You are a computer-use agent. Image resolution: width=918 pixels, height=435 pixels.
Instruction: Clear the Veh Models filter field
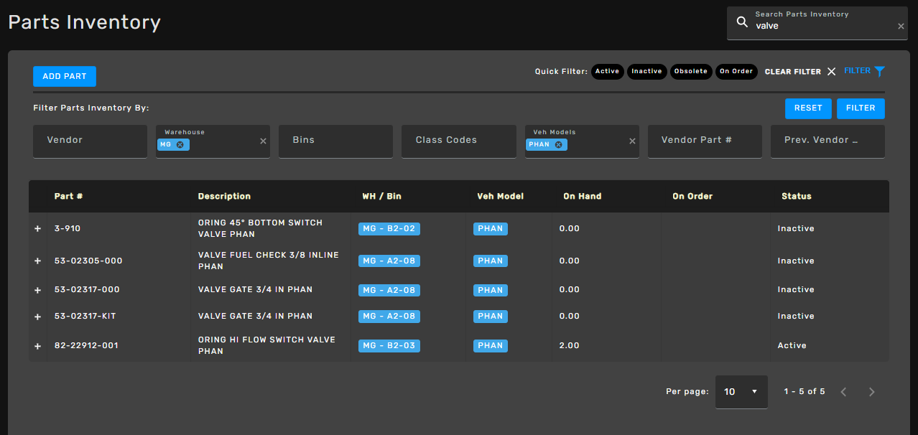[x=632, y=141]
